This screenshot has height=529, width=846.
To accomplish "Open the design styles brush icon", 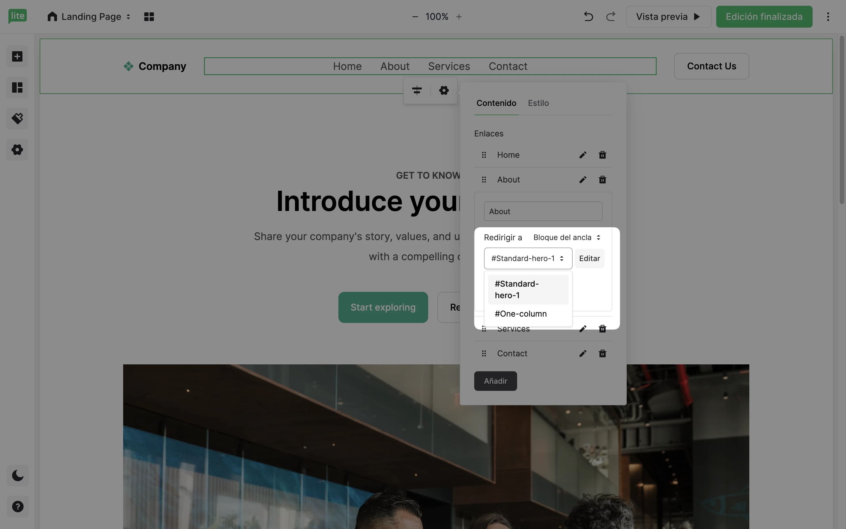I will [17, 119].
